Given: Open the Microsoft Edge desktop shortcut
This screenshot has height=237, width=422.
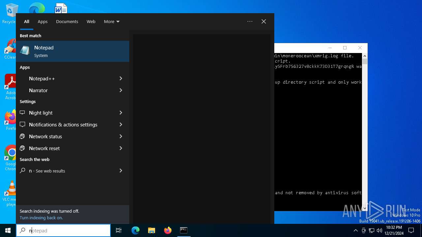Looking at the screenshot, I should 36,8.
